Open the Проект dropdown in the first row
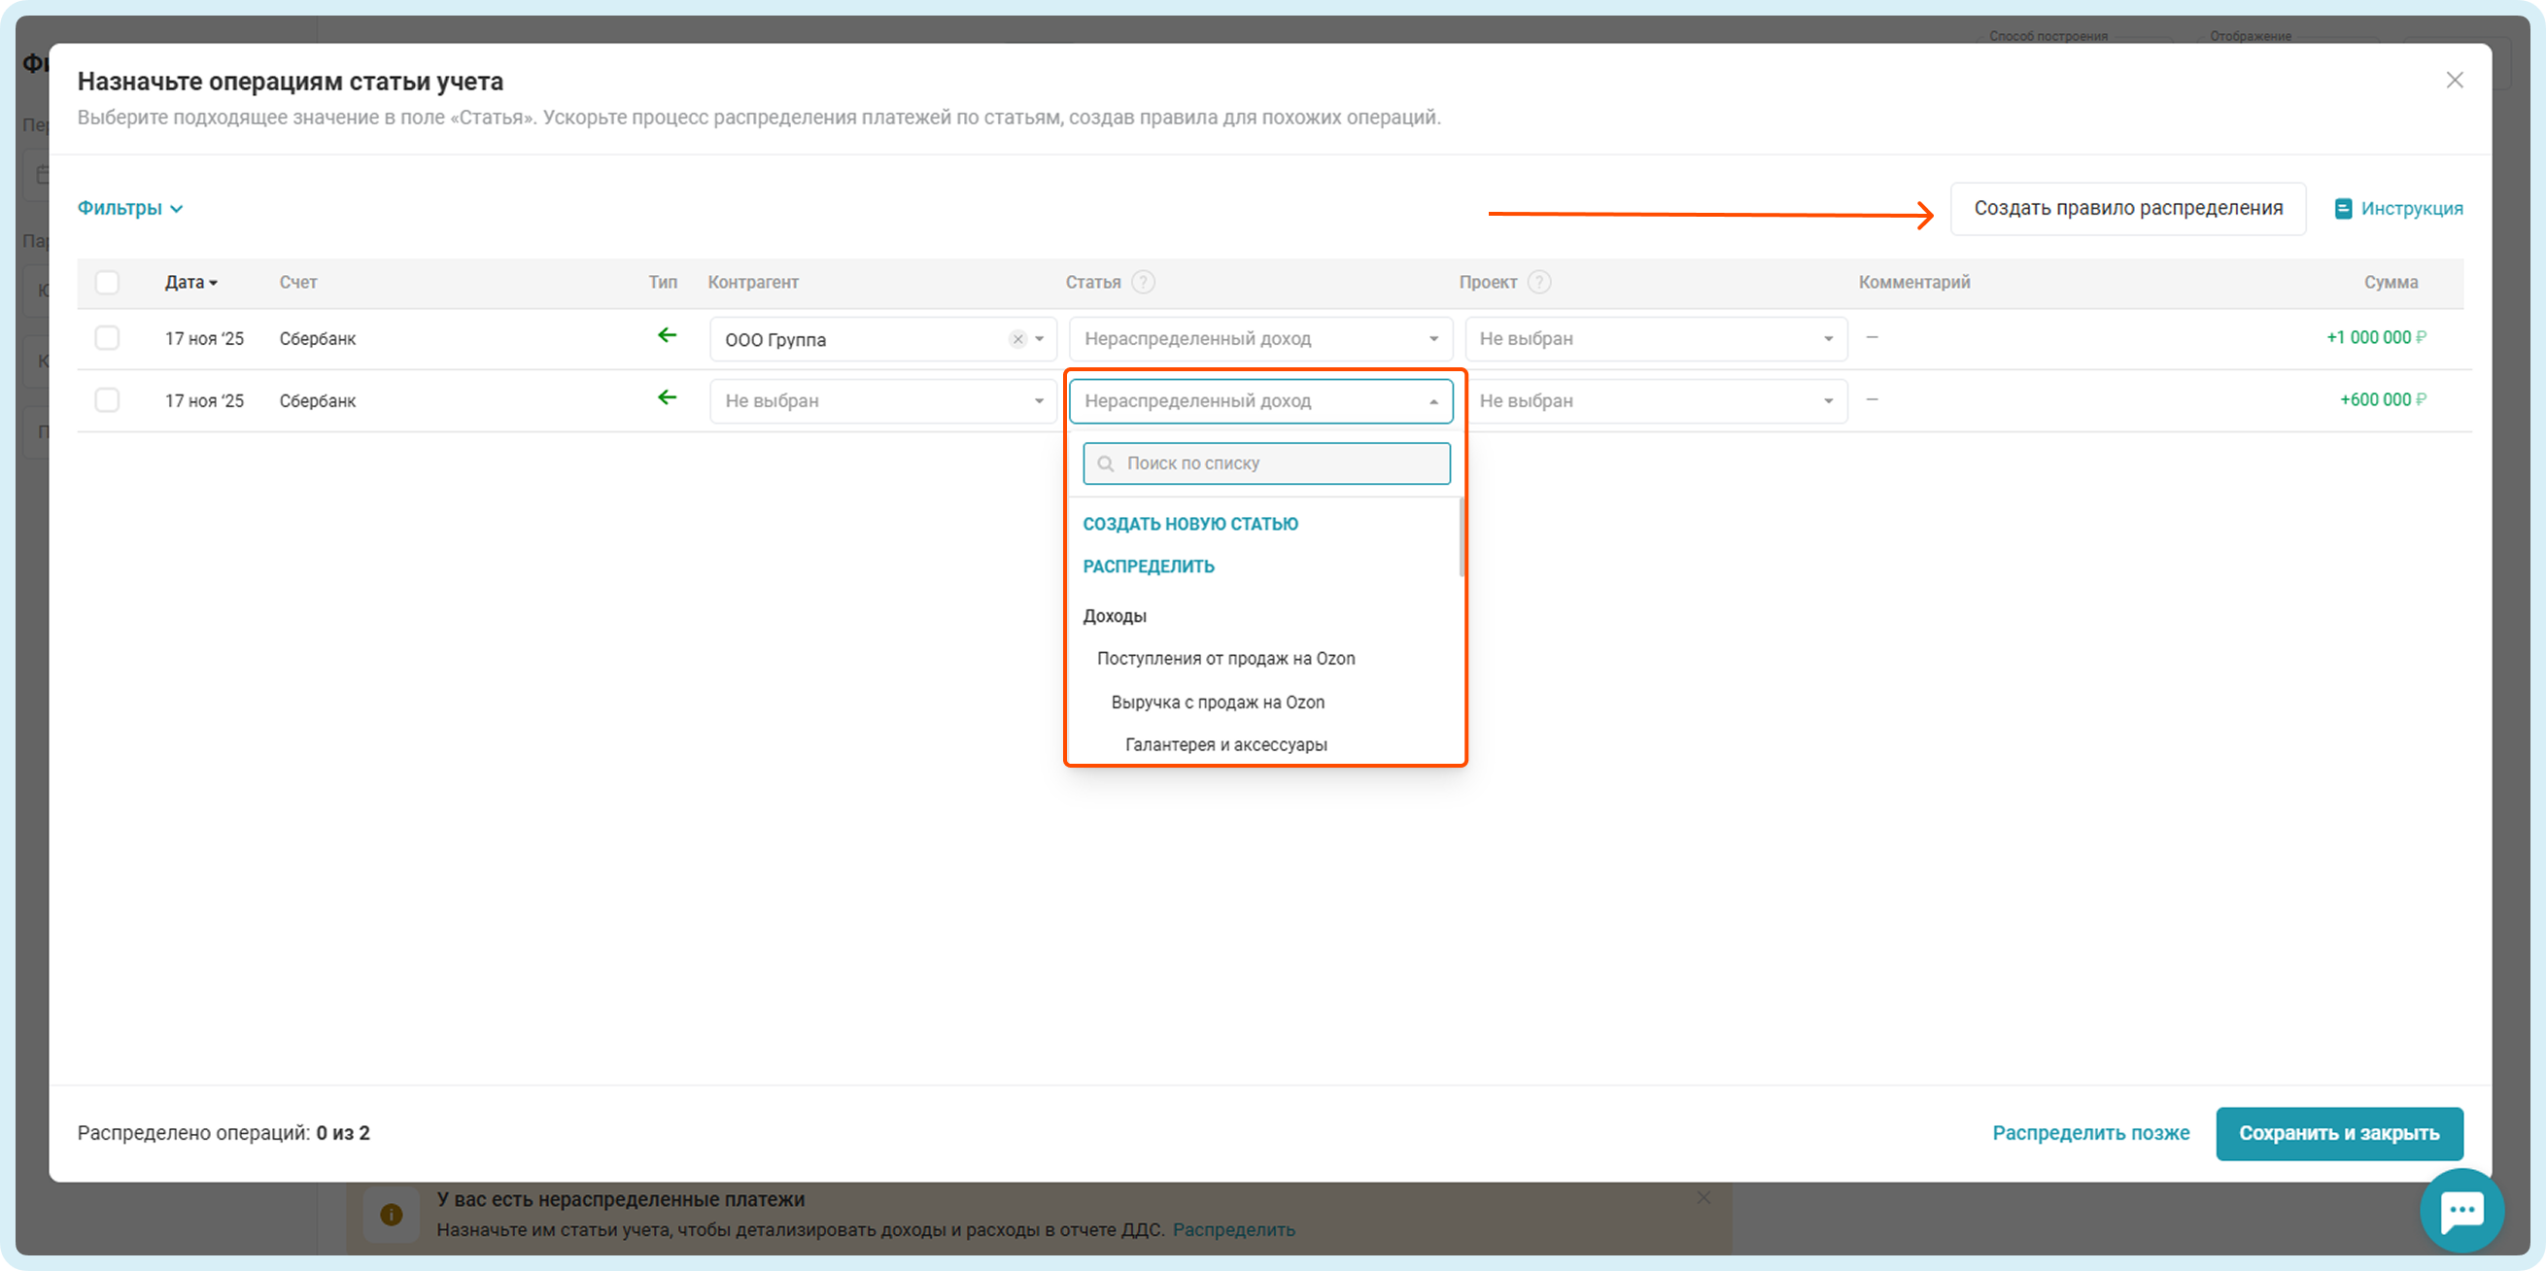Viewport: 2547px width, 1271px height. (x=1655, y=339)
